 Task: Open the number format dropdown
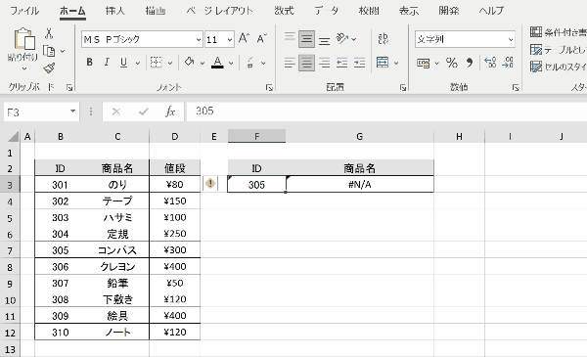(x=511, y=39)
